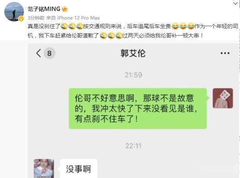Click the 22:11 timestamp
Image resolution: width=240 pixels, height=178 pixels.
[x=134, y=146]
